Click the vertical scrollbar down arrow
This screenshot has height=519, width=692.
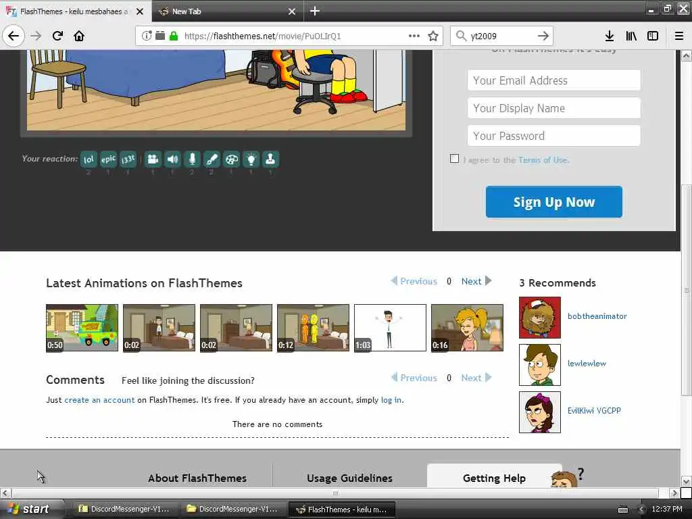tap(687, 480)
